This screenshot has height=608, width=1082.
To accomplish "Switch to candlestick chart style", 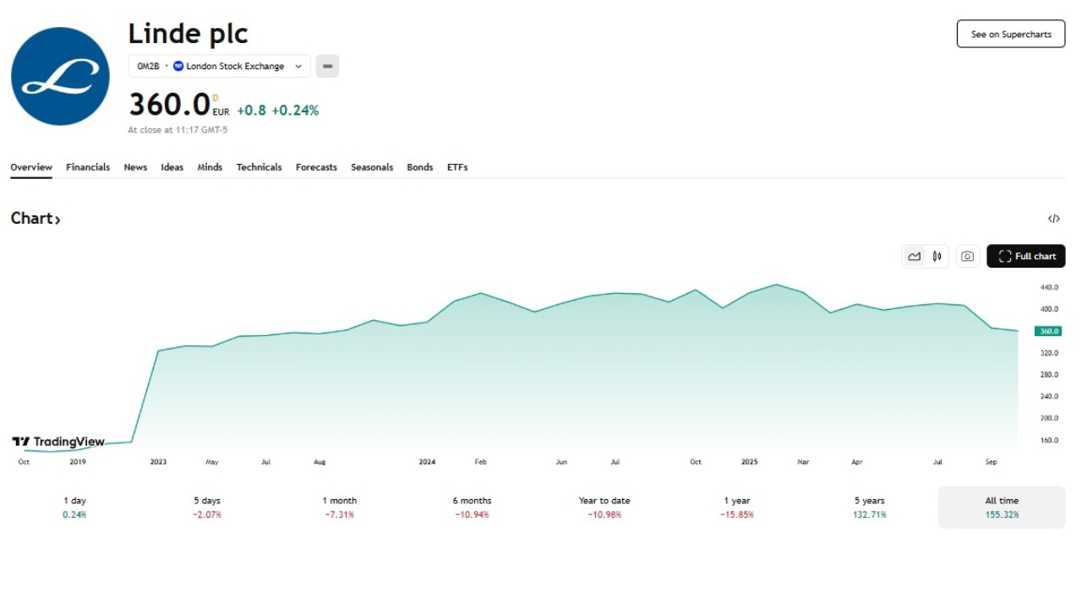I will 937,256.
